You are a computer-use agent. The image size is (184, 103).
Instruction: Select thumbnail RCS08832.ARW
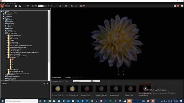[x=87, y=89]
